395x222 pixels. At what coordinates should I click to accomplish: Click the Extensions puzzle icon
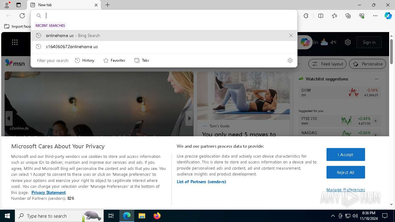[306, 16]
